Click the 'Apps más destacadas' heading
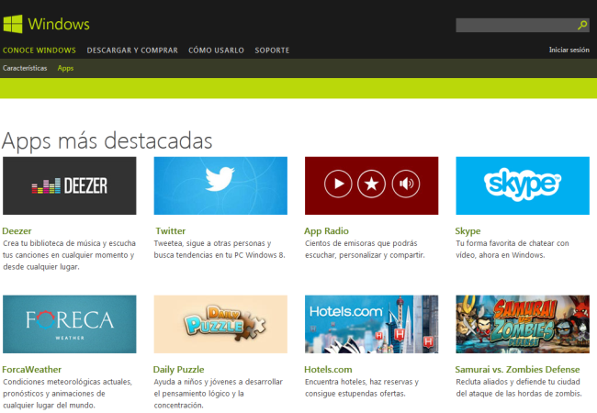 pyautogui.click(x=107, y=141)
